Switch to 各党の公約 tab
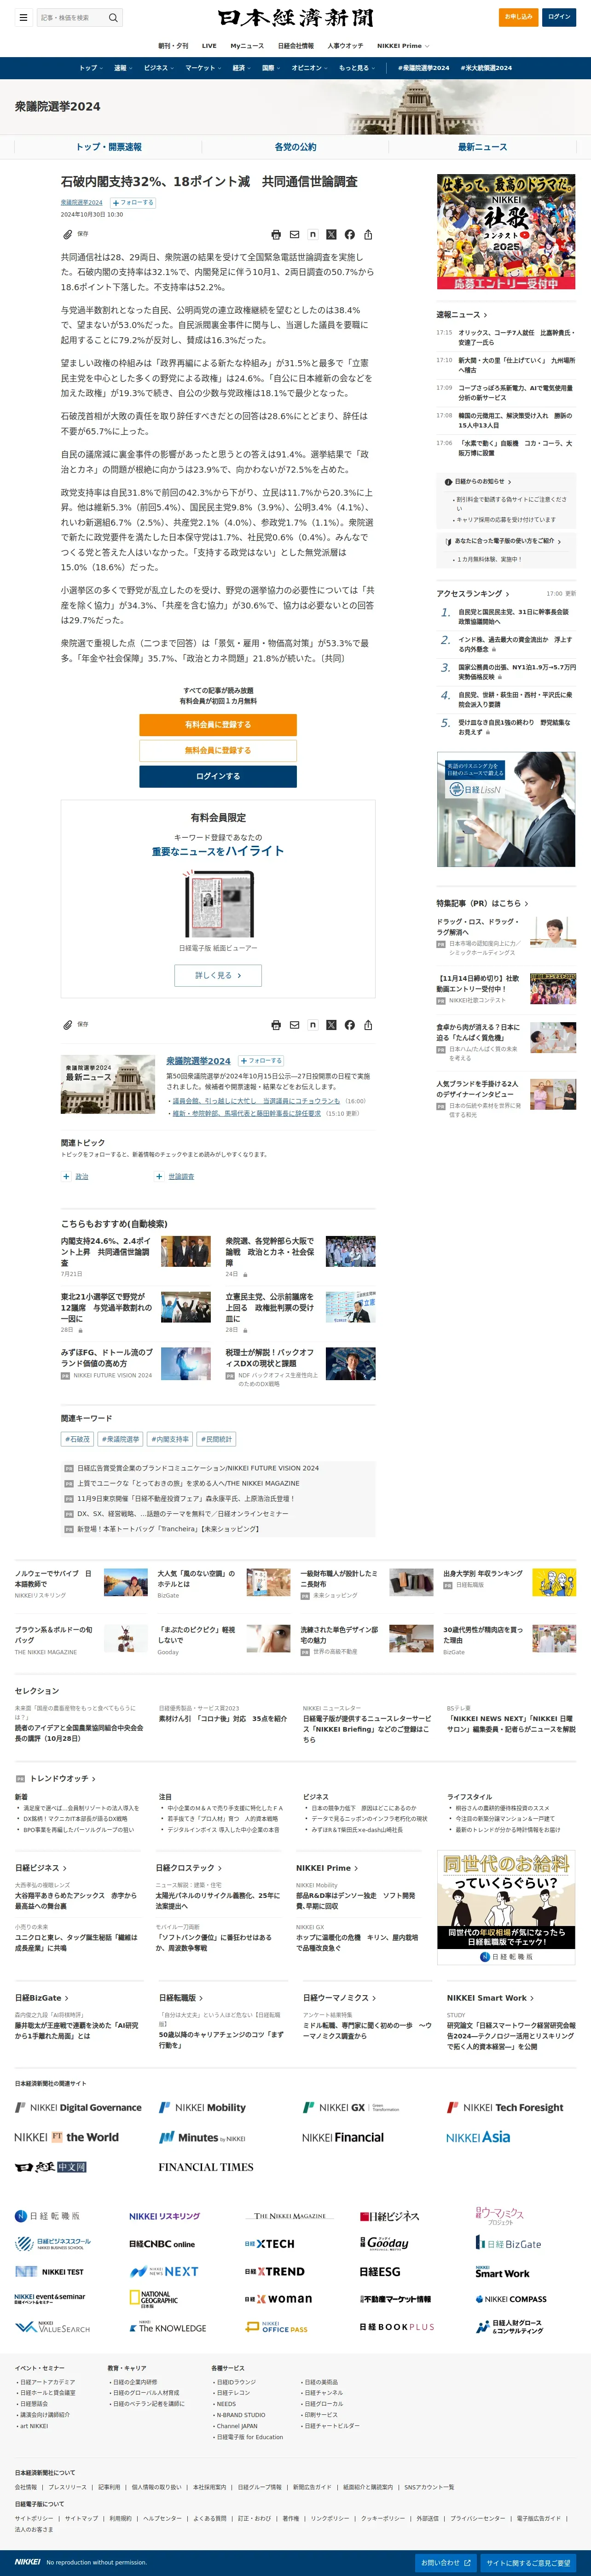This screenshot has width=591, height=2576. click(295, 147)
